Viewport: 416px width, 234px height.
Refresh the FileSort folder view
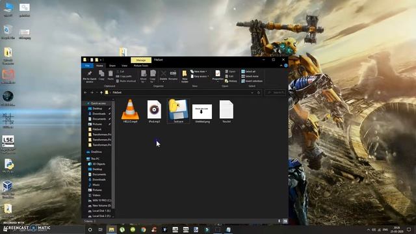(259, 92)
